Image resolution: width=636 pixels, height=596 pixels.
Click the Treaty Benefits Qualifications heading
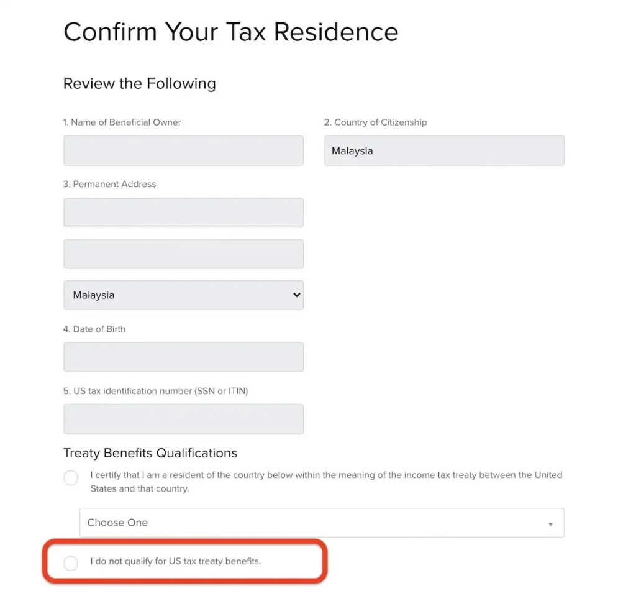(150, 453)
